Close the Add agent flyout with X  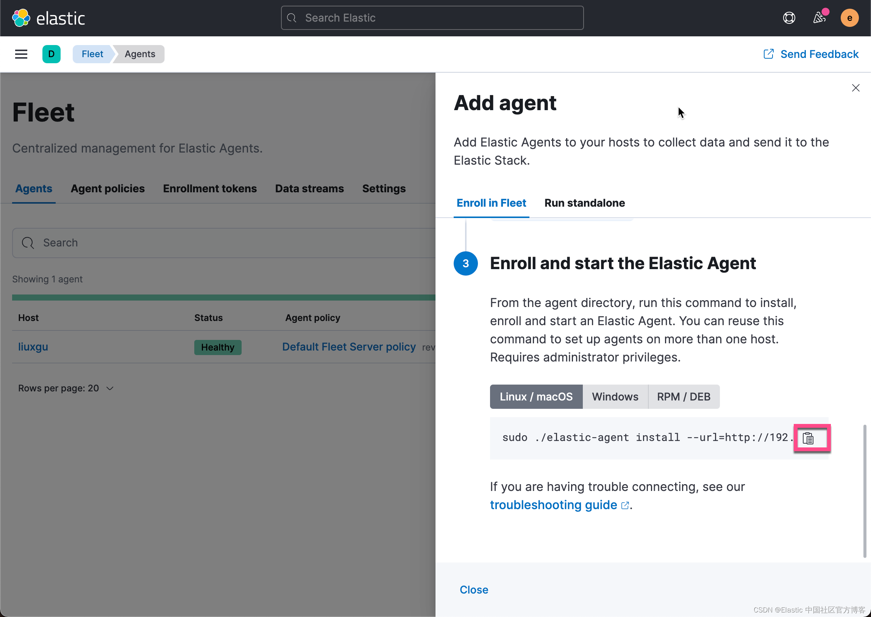(x=855, y=88)
